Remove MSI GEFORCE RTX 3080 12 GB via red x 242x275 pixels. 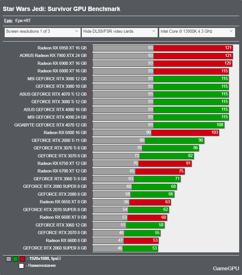point(89,79)
